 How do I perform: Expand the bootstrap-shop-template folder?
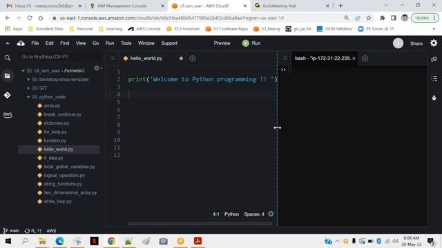click(28, 80)
